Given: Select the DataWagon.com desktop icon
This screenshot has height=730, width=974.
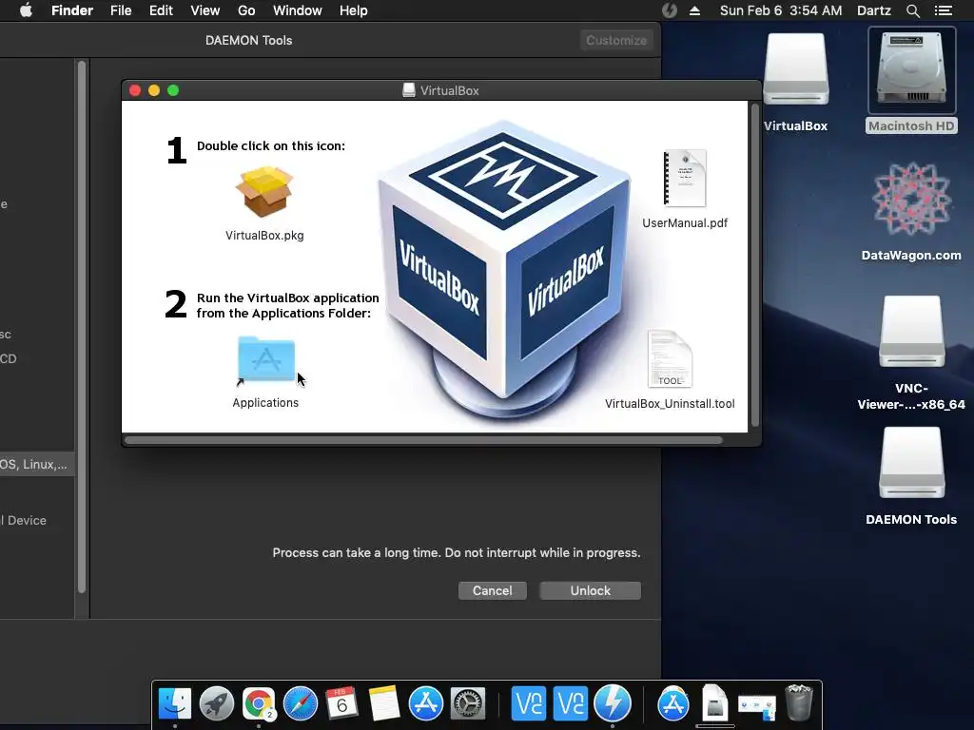Looking at the screenshot, I should (911, 199).
